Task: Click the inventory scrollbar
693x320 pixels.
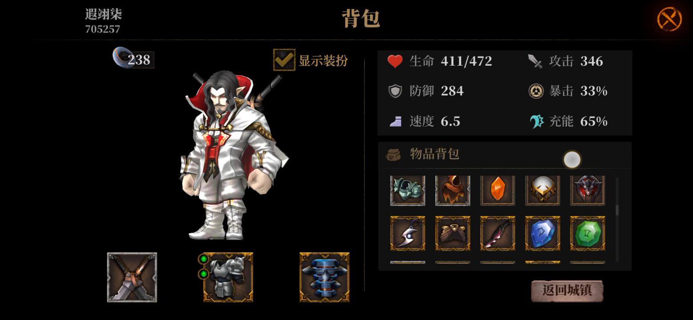Action: 617,220
